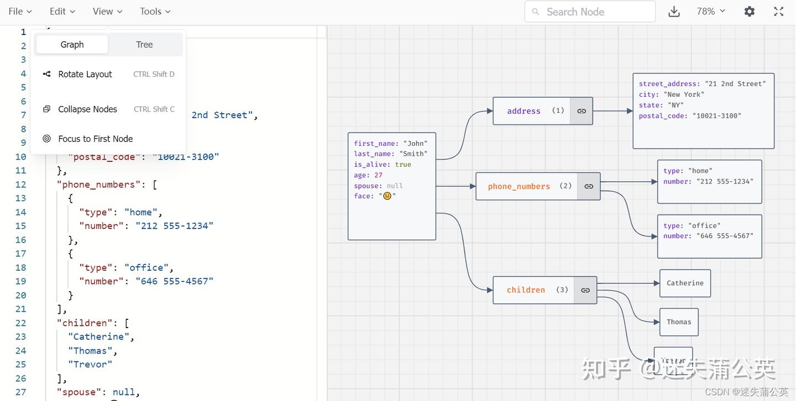Click the Focus to First Node icon
The width and height of the screenshot is (796, 401).
coord(47,139)
